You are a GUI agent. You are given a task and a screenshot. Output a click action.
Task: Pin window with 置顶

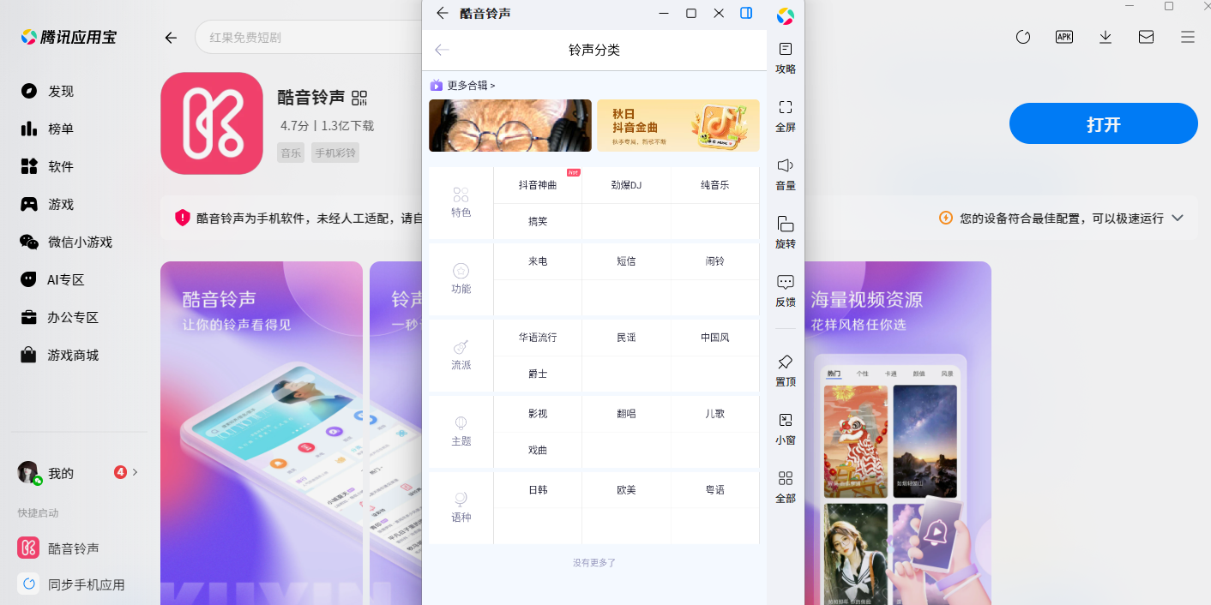pos(785,370)
